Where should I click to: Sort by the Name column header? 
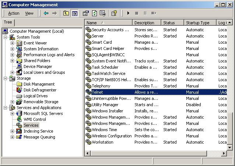coord(109,23)
